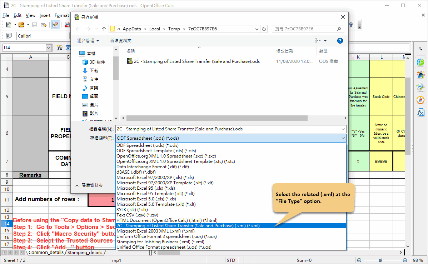
Task: Switch to Stamping_details sheet tab
Action: [x=85, y=253]
